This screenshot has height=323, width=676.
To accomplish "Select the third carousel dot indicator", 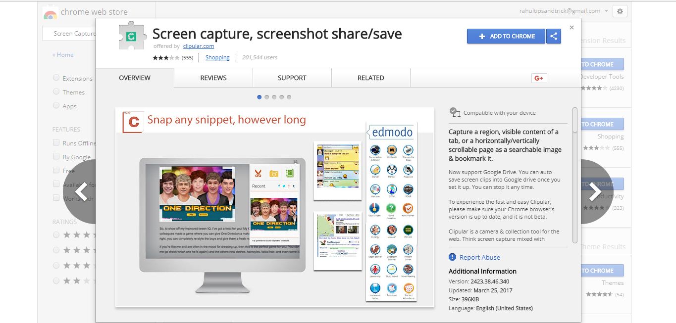I will point(274,97).
